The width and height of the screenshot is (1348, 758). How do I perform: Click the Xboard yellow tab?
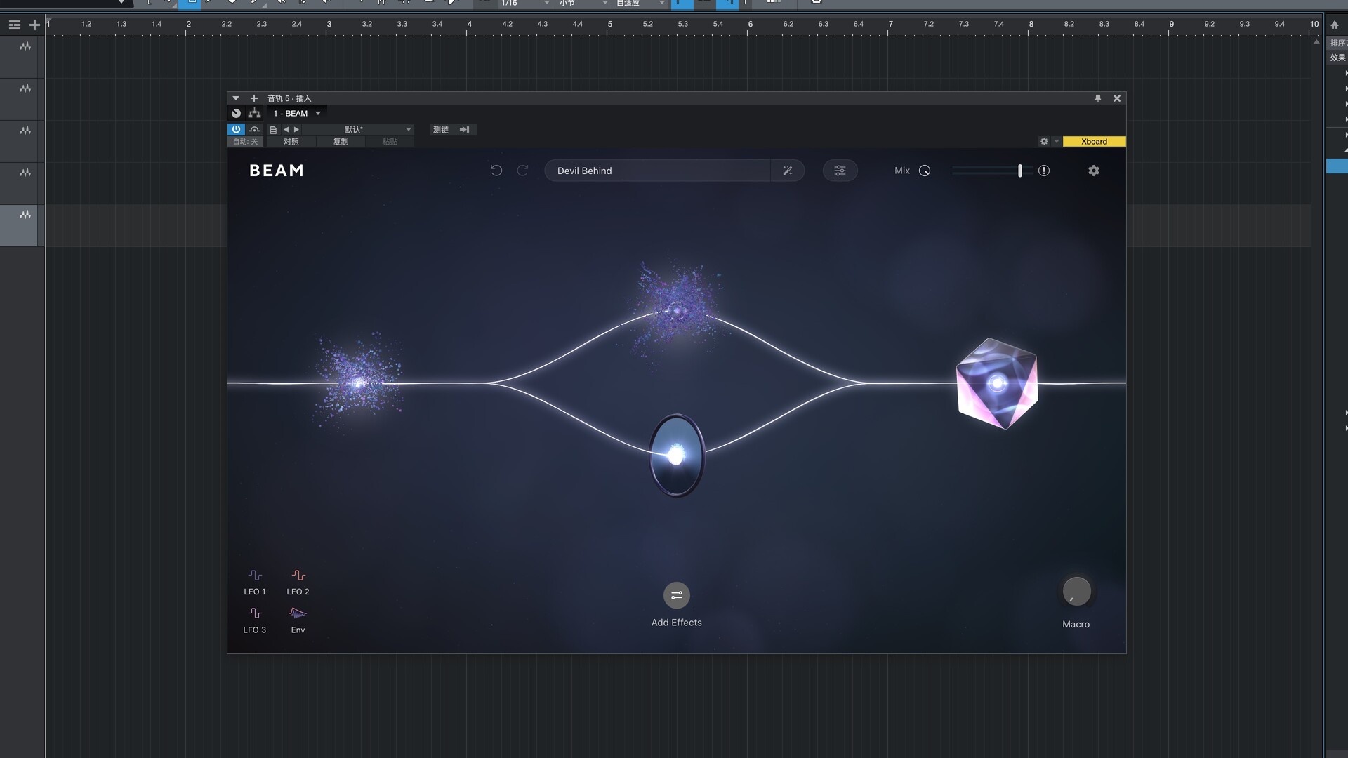(x=1094, y=142)
